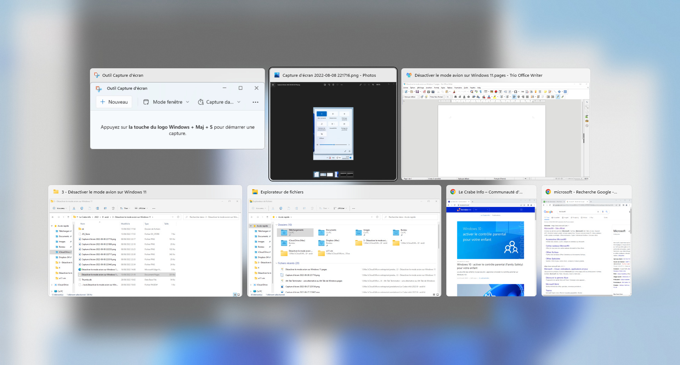
Task: Open the Affichage menu in Trio Office Writer
Action: point(420,88)
